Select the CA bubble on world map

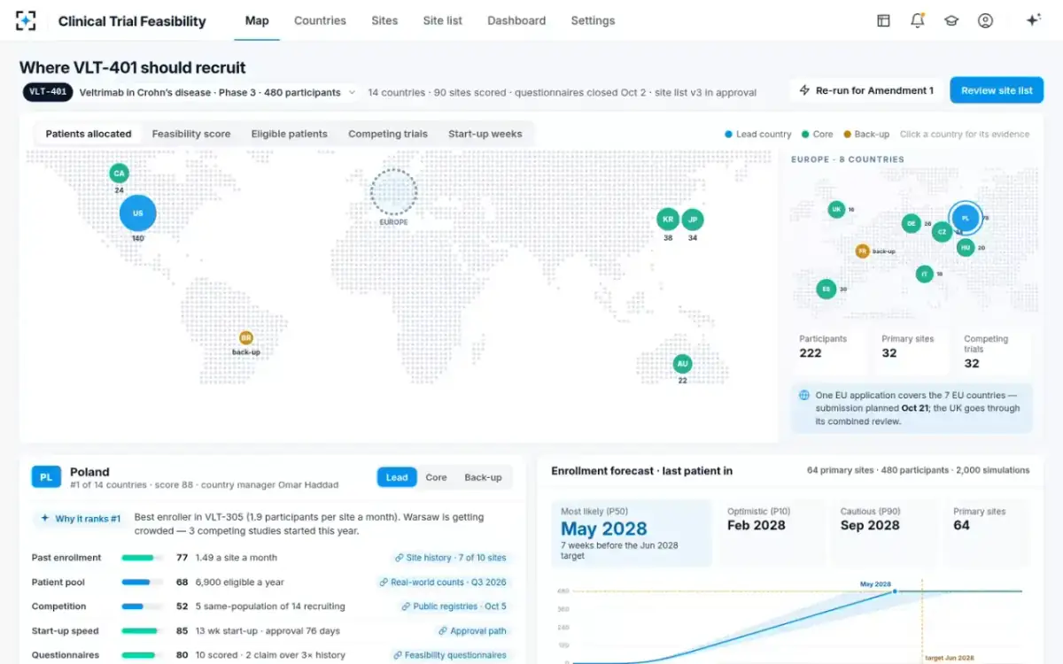point(119,173)
